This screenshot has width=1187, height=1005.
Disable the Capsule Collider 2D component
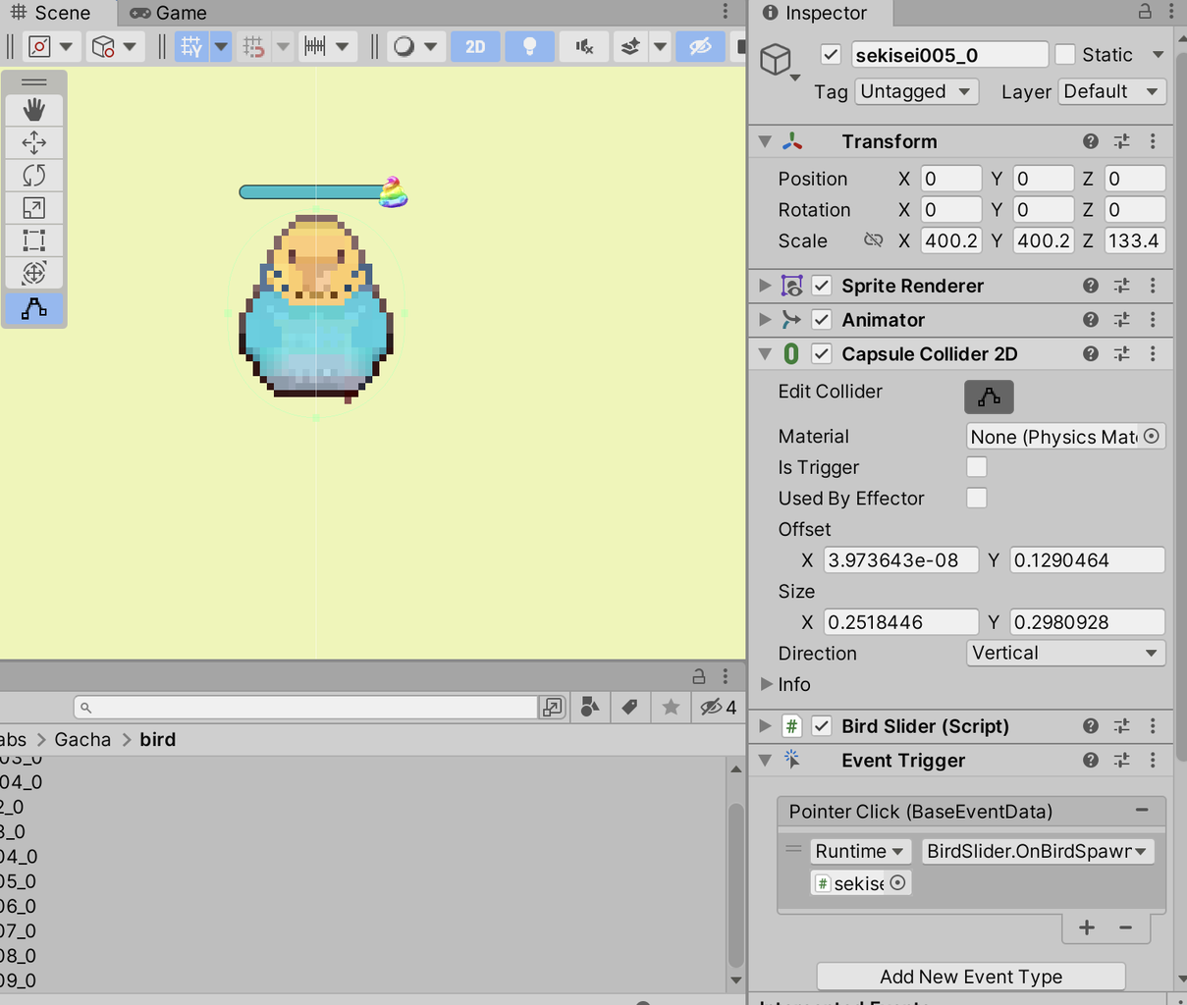[822, 353]
